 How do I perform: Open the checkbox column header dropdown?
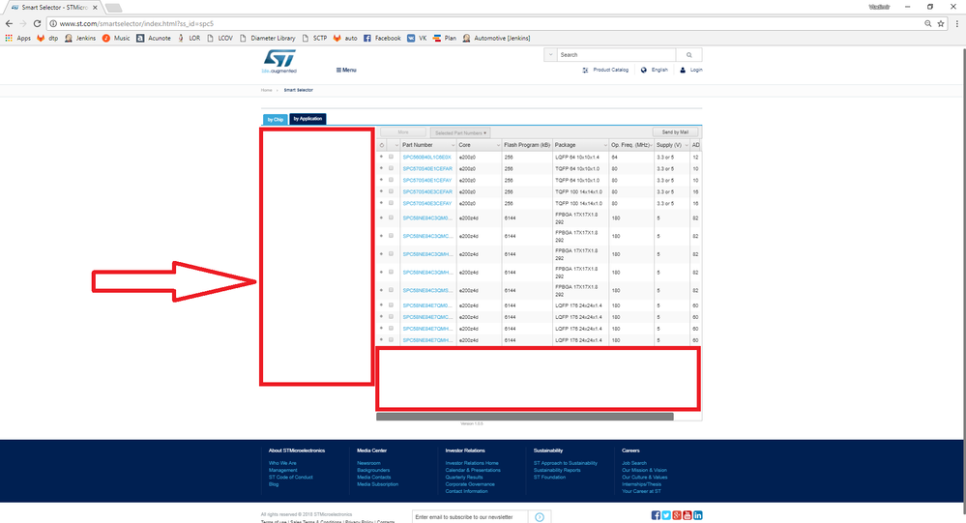coord(396,145)
